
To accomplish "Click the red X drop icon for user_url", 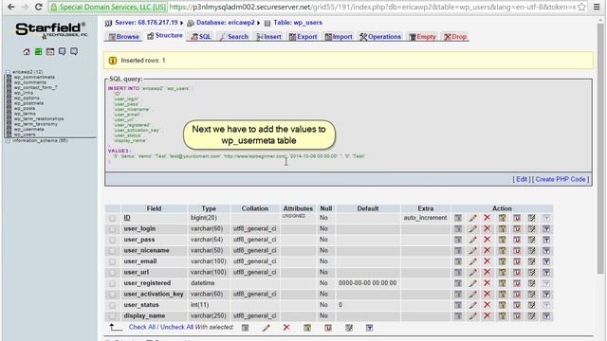I will point(487,272).
